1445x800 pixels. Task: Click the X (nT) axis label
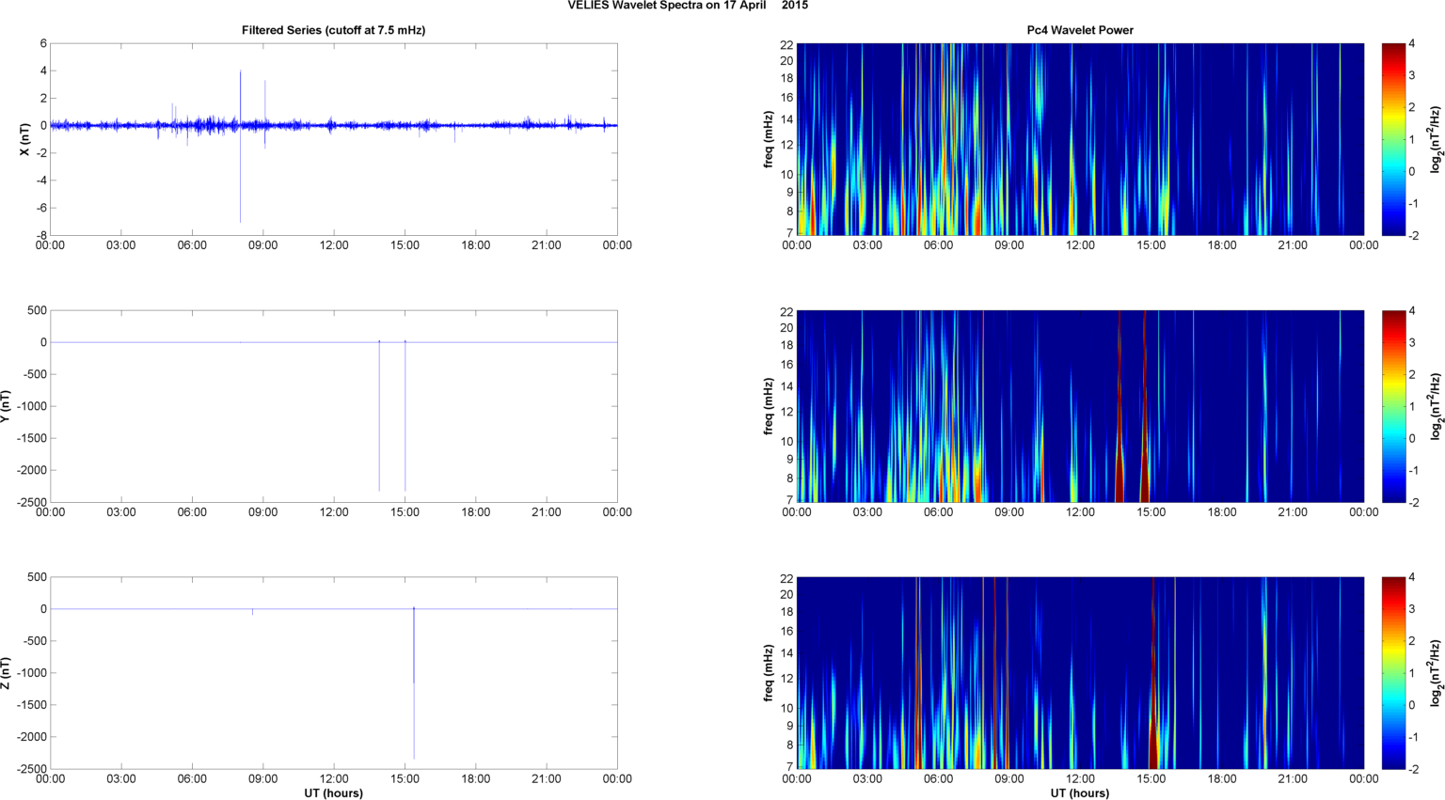(x=25, y=139)
